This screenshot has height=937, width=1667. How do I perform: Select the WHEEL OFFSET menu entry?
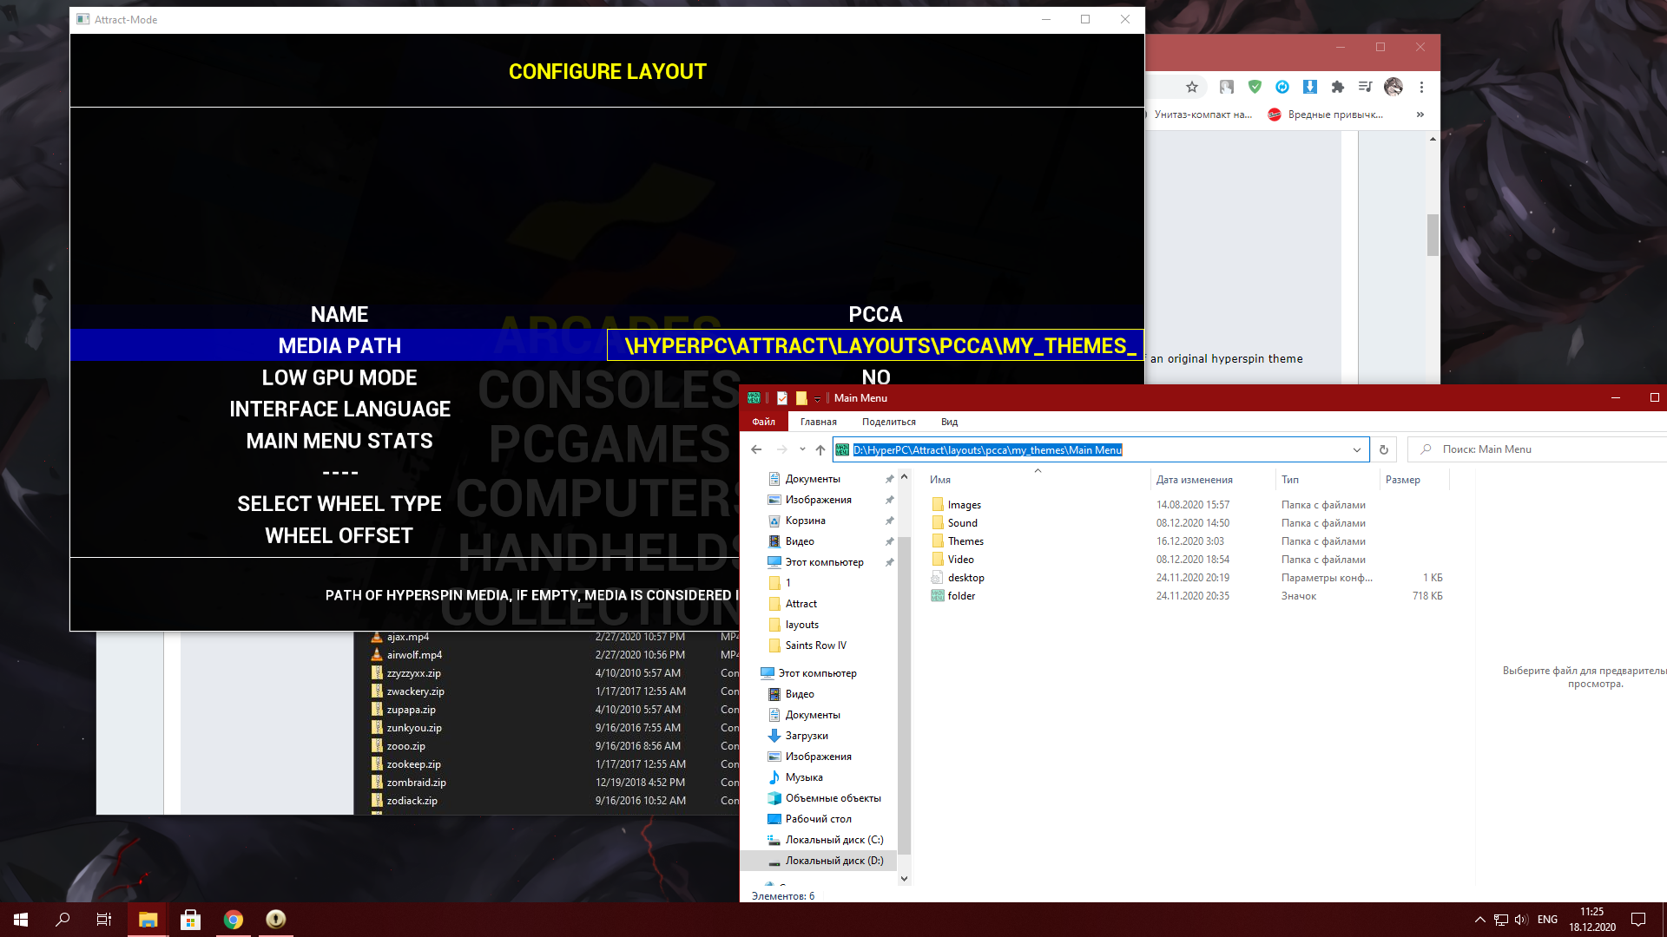tap(339, 535)
